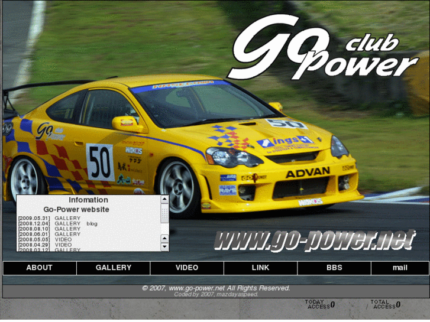Open the 2008.04.29 VIDEO entry
Screen dimensions: 430x322
pyautogui.click(x=63, y=245)
